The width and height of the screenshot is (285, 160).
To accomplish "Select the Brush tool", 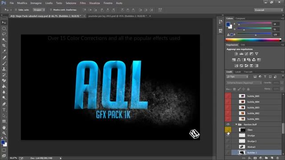I will (4, 63).
